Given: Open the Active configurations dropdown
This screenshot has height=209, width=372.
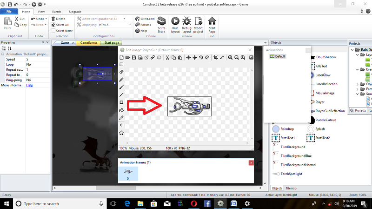Looking at the screenshot, I should [x=124, y=19].
